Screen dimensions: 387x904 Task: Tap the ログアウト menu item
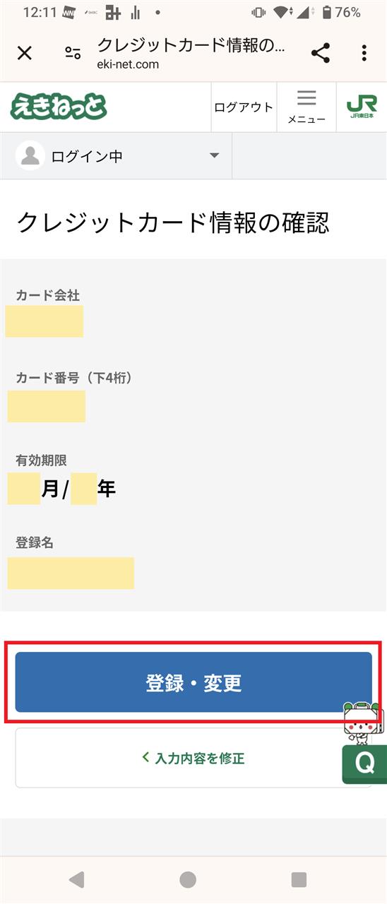244,107
